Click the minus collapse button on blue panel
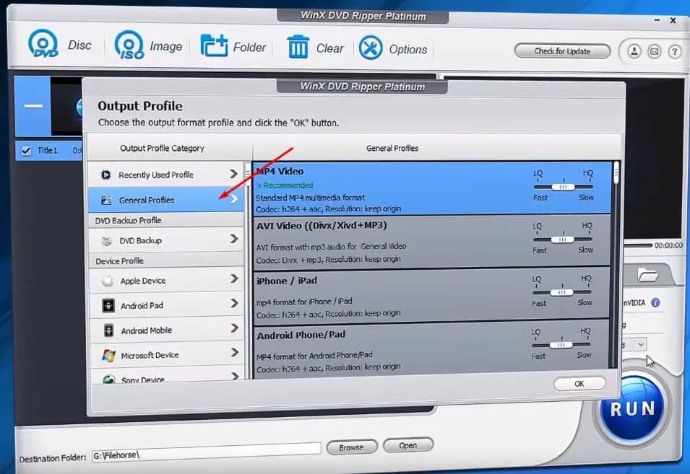 click(x=33, y=106)
